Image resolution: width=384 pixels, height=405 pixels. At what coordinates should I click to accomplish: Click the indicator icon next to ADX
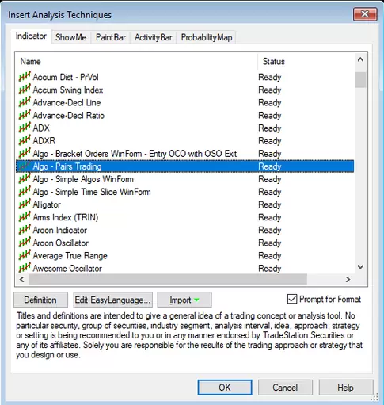(25, 128)
